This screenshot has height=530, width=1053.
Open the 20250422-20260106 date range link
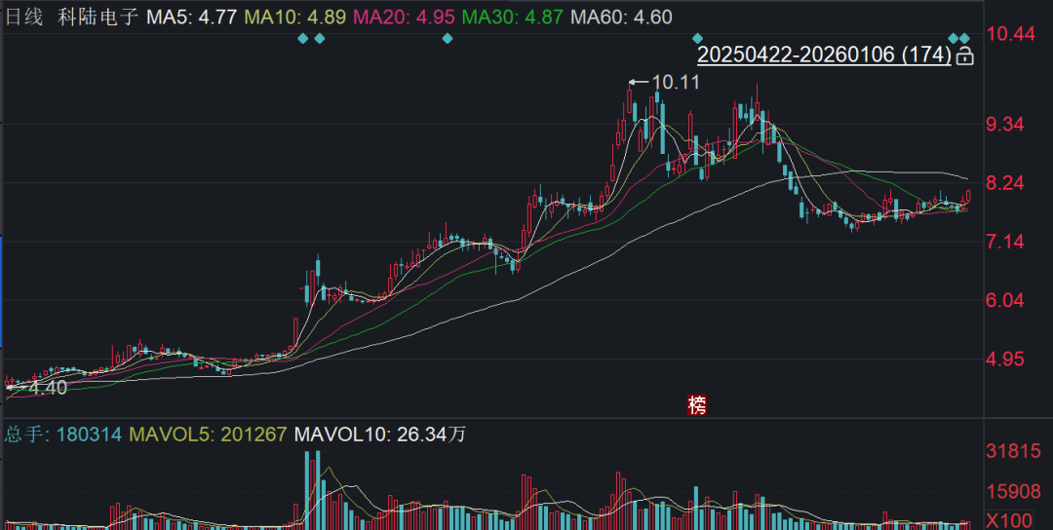click(x=824, y=56)
